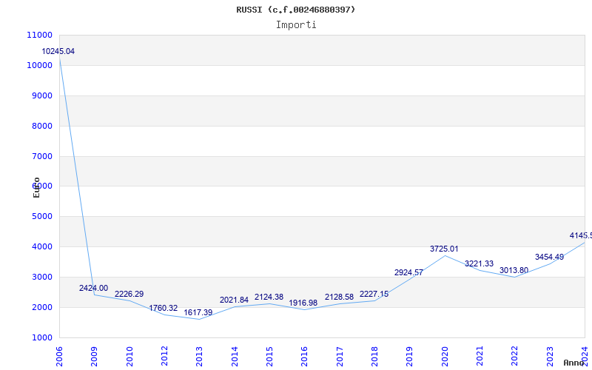Image resolution: width=592 pixels, height=370 pixels.
Task: Pick the 3013.80 data label
Action: click(514, 270)
